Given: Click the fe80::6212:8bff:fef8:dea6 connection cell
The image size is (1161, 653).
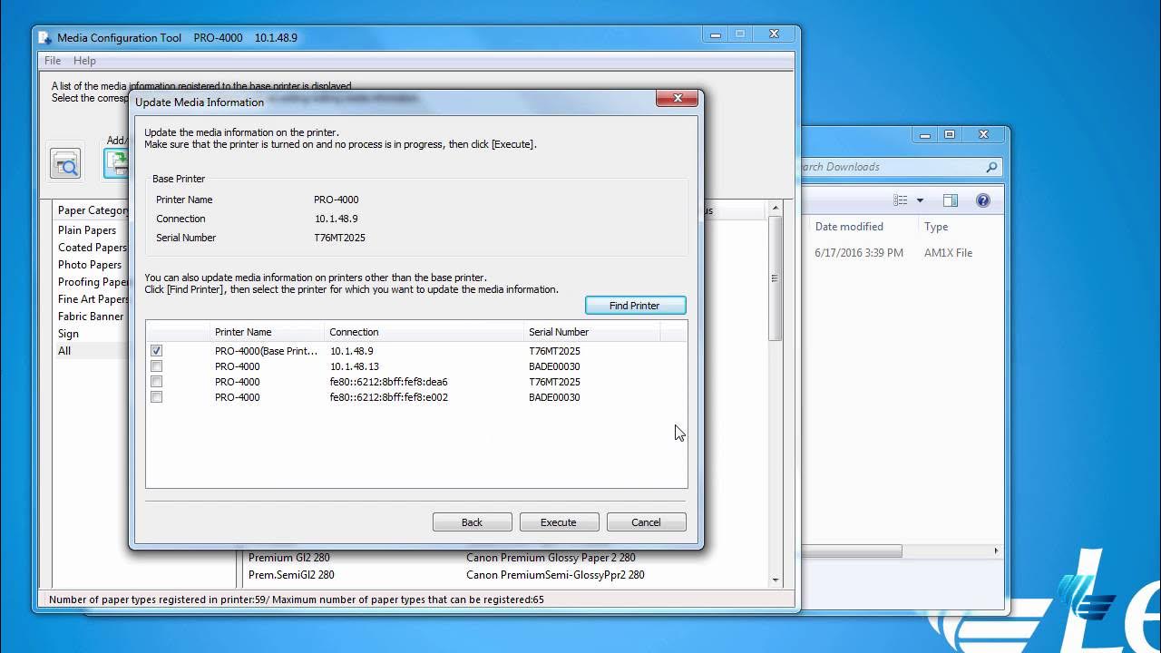Looking at the screenshot, I should (x=388, y=382).
